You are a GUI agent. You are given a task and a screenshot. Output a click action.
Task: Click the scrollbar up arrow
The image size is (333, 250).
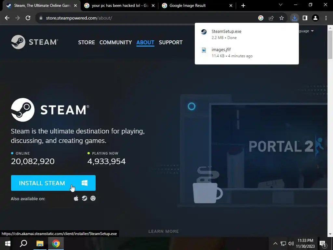330,28
